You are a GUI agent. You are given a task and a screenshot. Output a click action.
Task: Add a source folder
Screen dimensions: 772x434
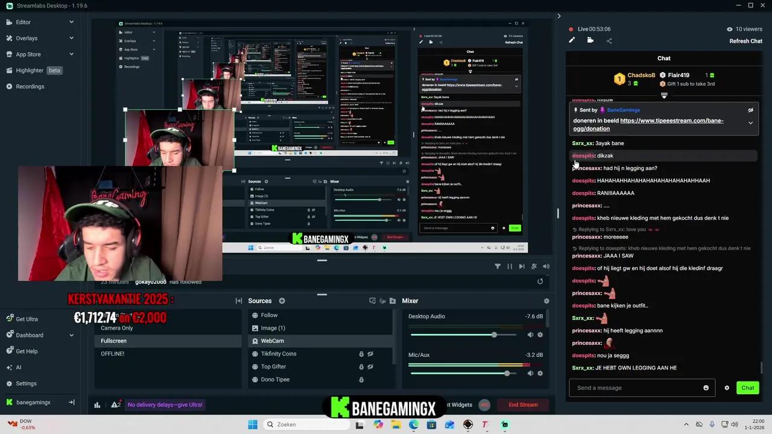[x=393, y=301]
